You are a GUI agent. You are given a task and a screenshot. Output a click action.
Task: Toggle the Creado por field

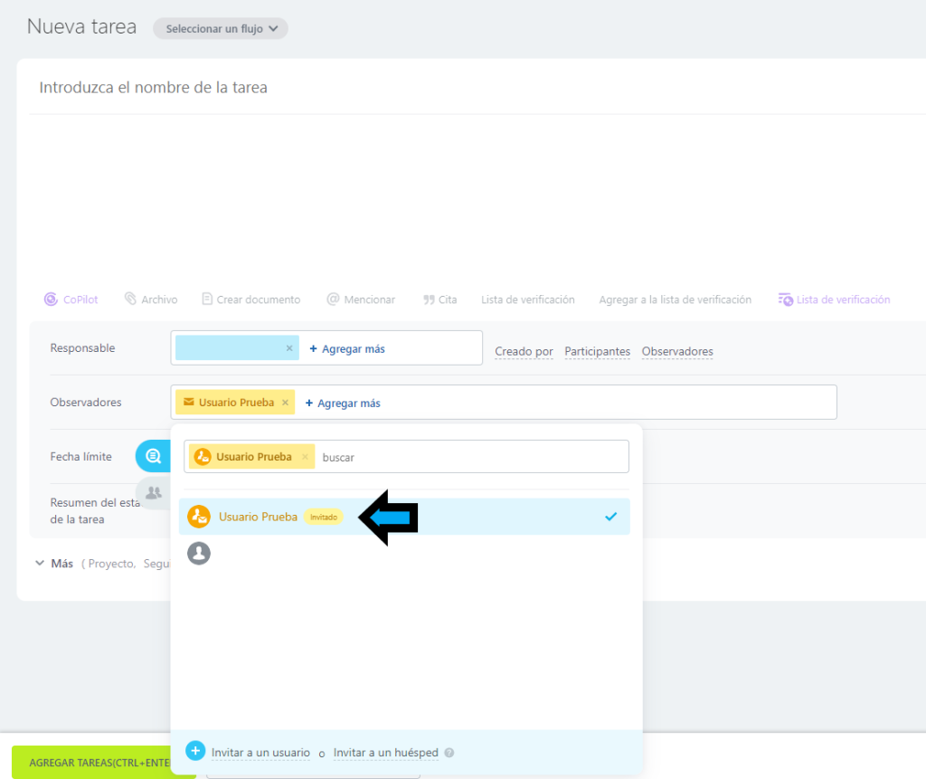pos(524,351)
